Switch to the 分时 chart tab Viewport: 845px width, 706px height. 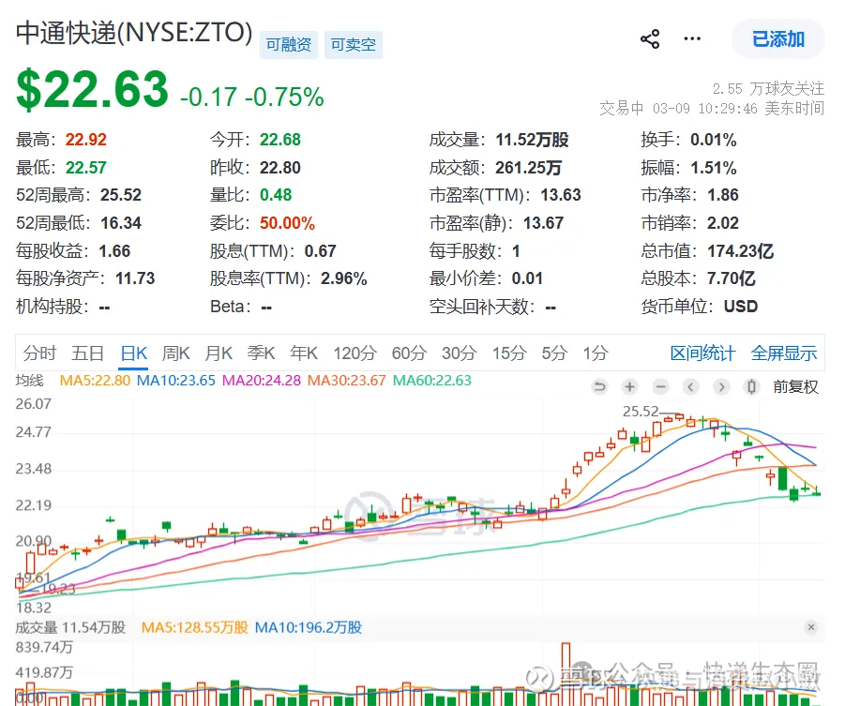coord(40,353)
